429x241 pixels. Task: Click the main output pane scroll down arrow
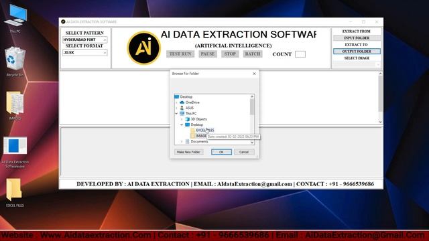point(380,121)
